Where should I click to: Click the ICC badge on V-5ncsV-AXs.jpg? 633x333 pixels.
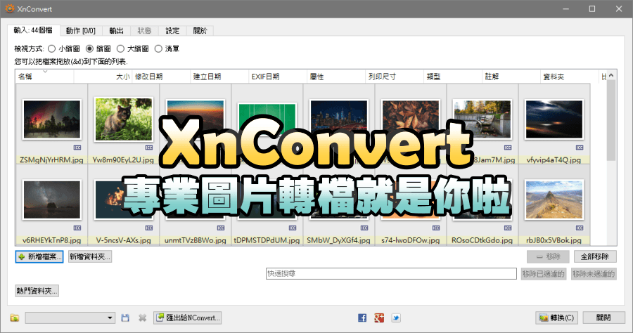(x=149, y=228)
